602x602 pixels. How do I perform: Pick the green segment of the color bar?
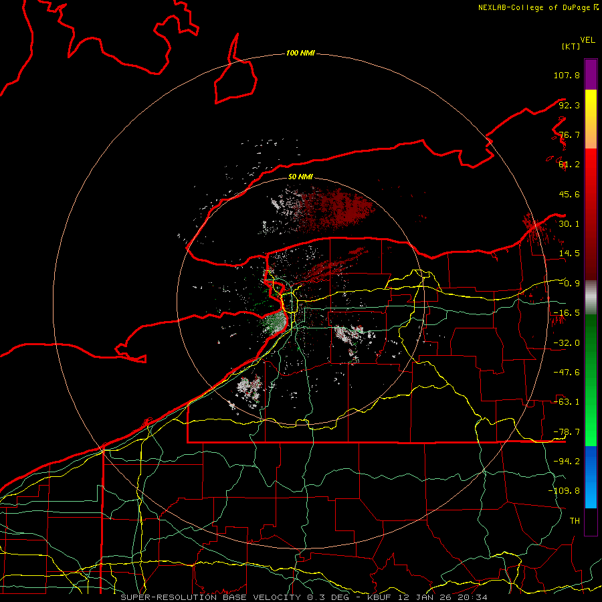[x=591, y=380]
